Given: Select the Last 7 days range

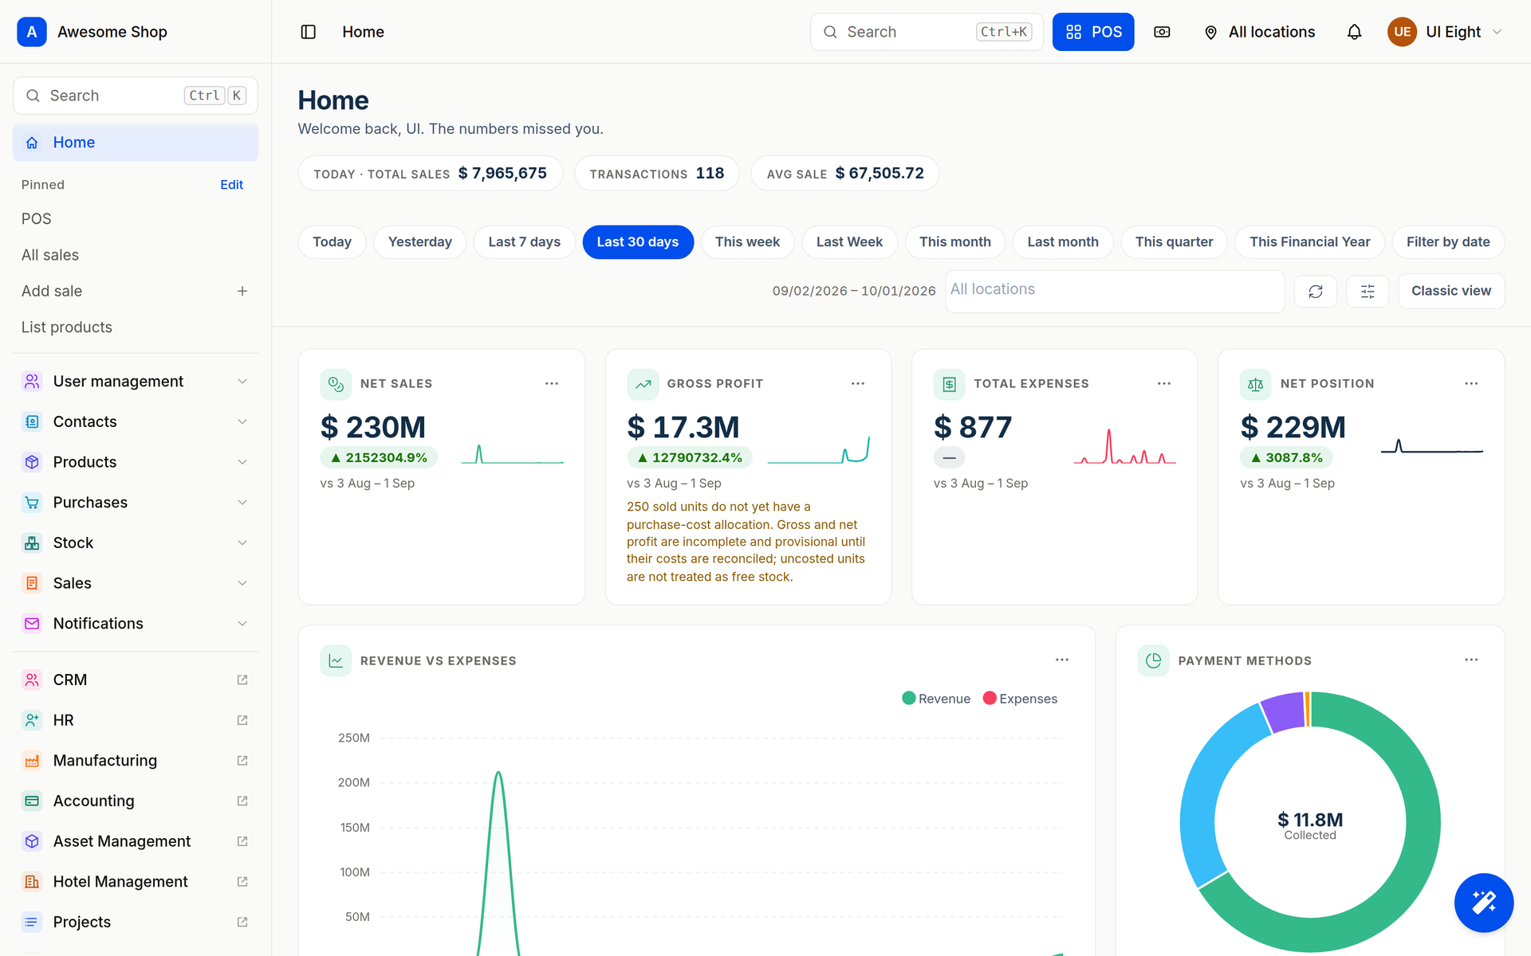Looking at the screenshot, I should pos(524,242).
